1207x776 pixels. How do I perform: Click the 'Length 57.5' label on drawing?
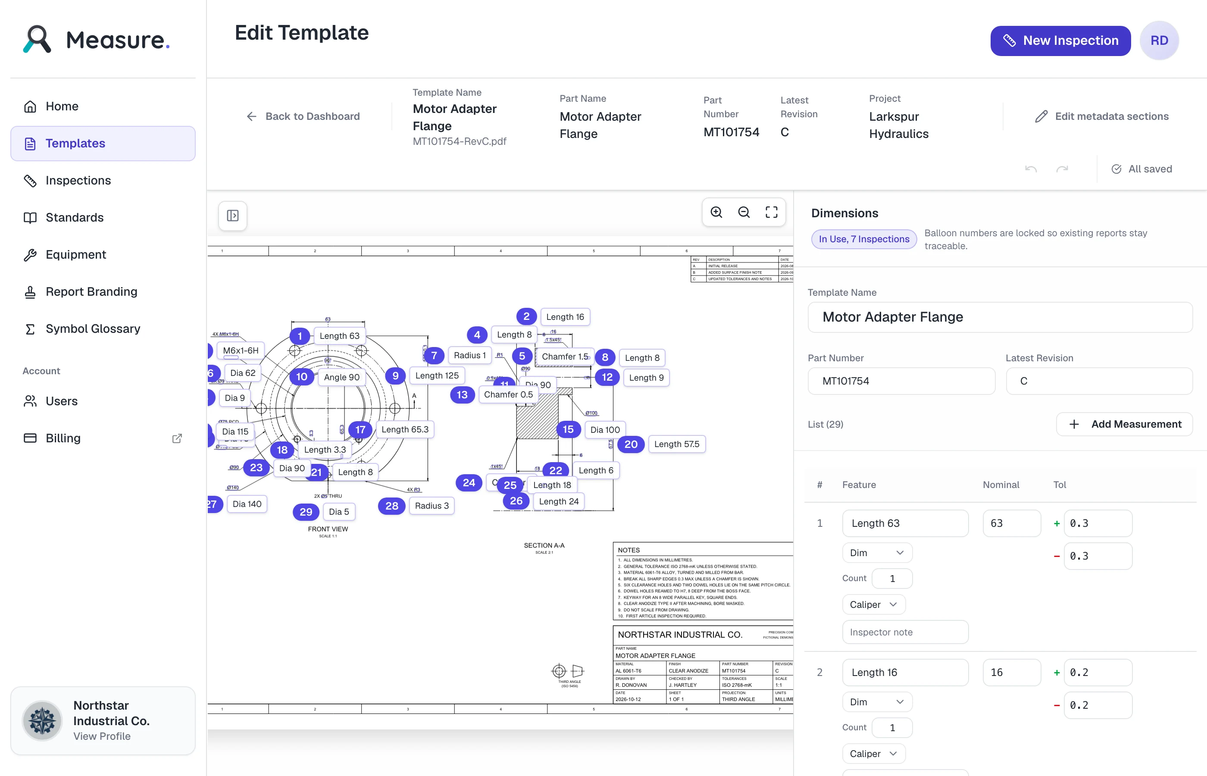pos(676,444)
